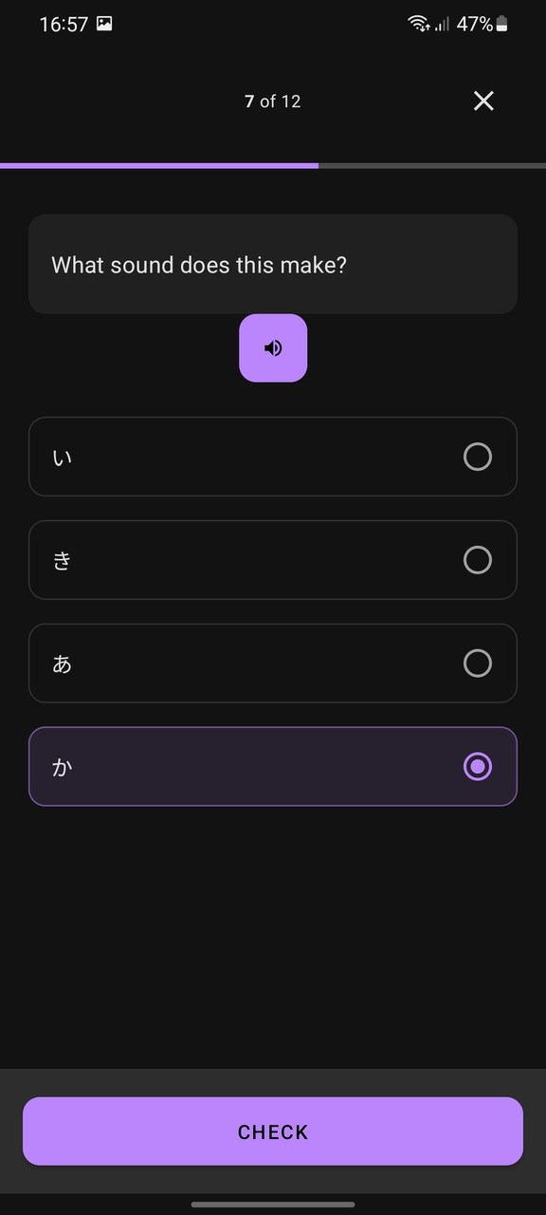This screenshot has width=546, height=1215.
Task: Tap the '7 of 12' progress label
Action: click(x=273, y=101)
